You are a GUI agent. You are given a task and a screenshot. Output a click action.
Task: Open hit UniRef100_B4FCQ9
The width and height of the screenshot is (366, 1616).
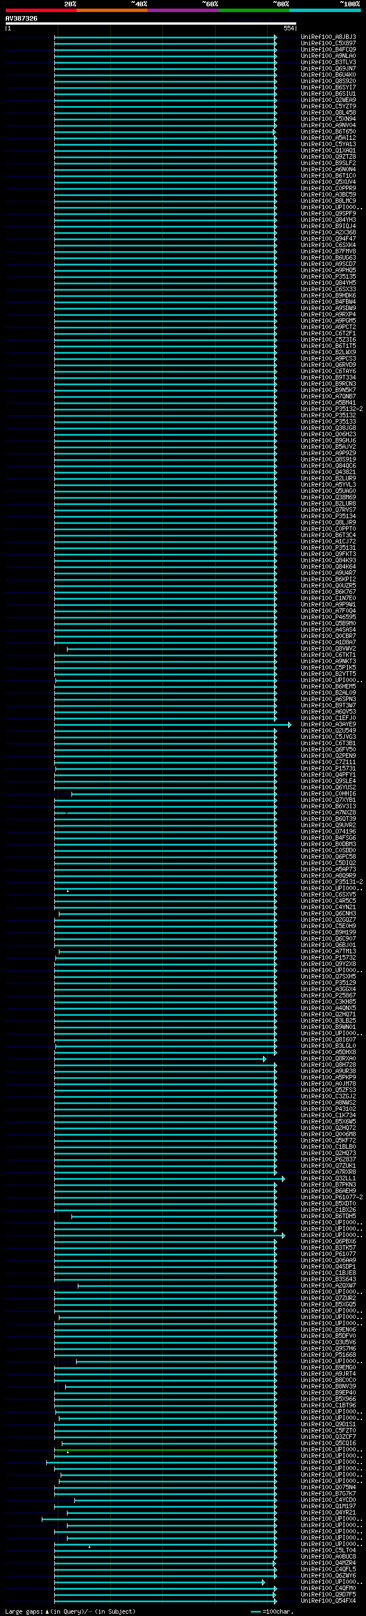328,49
